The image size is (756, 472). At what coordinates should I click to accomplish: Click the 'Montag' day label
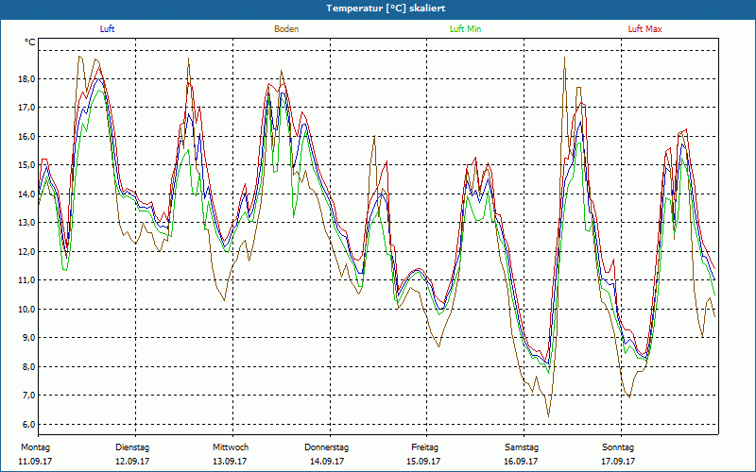click(35, 447)
